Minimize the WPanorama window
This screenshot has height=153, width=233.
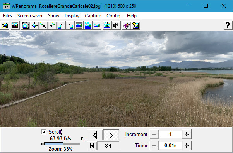click(x=188, y=6)
